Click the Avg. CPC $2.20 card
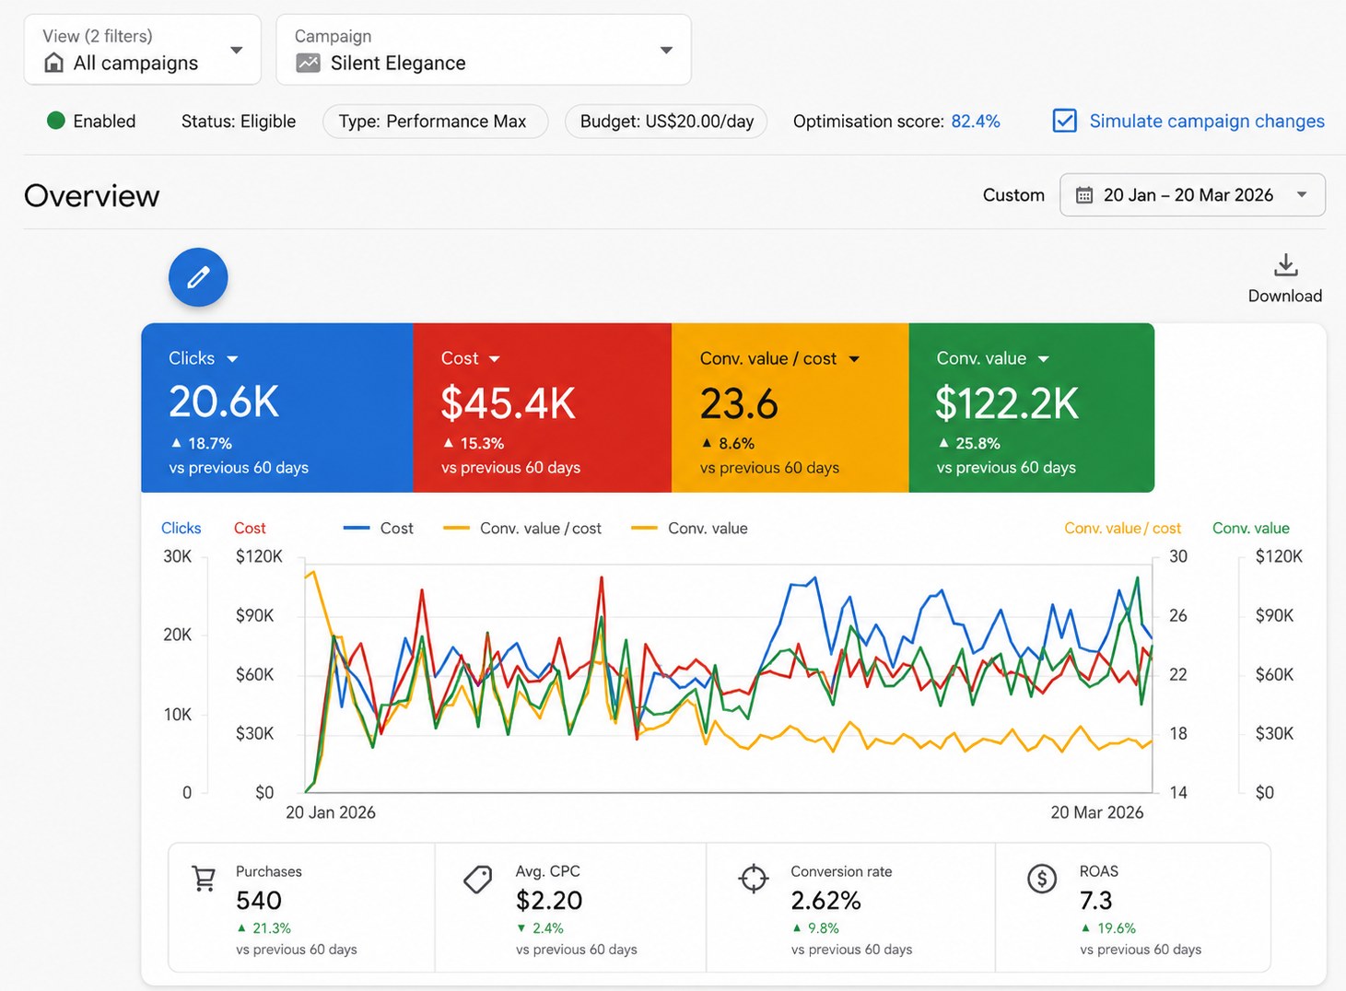 [x=570, y=907]
